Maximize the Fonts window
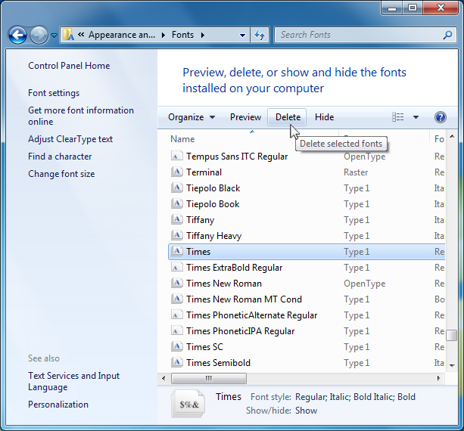The image size is (464, 431). click(413, 8)
